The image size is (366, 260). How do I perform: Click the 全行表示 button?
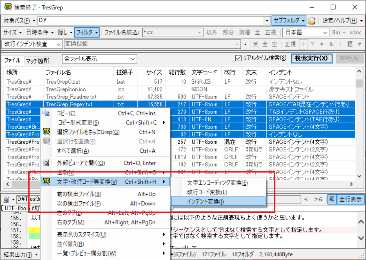pyautogui.click(x=351, y=199)
